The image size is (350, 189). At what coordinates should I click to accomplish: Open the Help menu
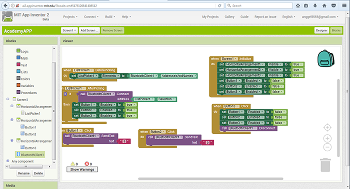click(126, 16)
